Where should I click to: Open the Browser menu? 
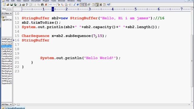[62, 1]
